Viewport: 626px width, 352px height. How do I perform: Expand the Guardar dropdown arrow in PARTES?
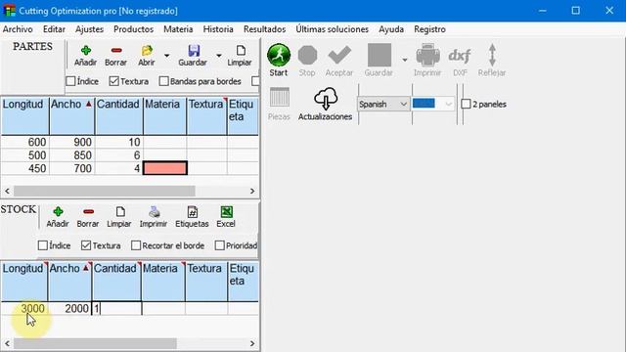(219, 56)
